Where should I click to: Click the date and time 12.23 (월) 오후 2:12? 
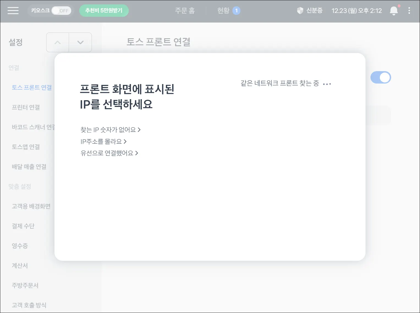click(x=357, y=11)
